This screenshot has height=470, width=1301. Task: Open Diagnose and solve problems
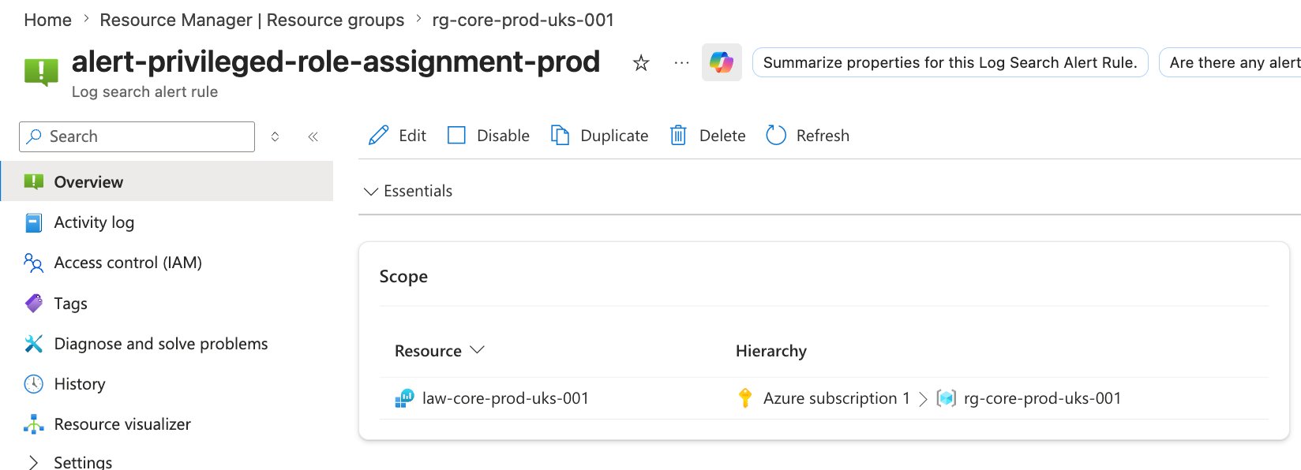[x=161, y=344]
